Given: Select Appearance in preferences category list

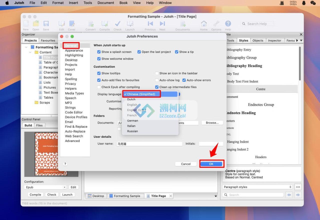Looking at the screenshot, I should (x=74, y=50).
